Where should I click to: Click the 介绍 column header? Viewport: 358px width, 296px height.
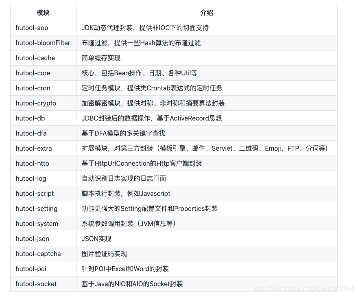(x=207, y=13)
